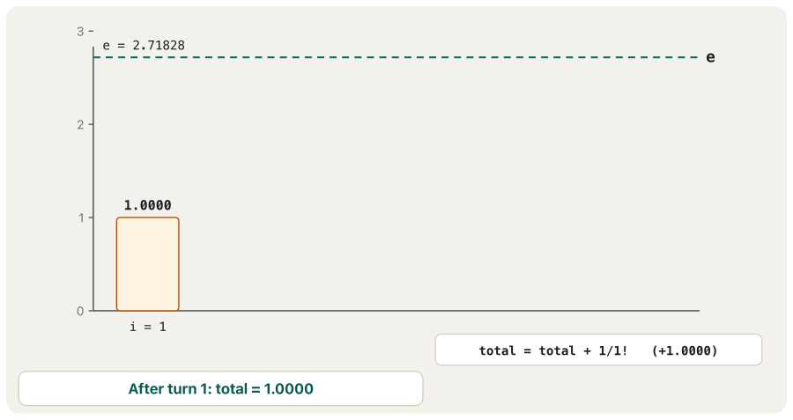This screenshot has height=420, width=793.
Task: Click the horizontal x-axis baseline
Action: [396, 311]
